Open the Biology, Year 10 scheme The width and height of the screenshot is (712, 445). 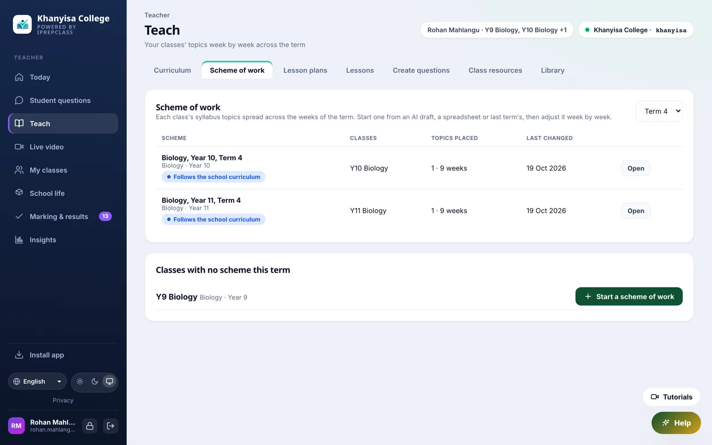(x=635, y=168)
